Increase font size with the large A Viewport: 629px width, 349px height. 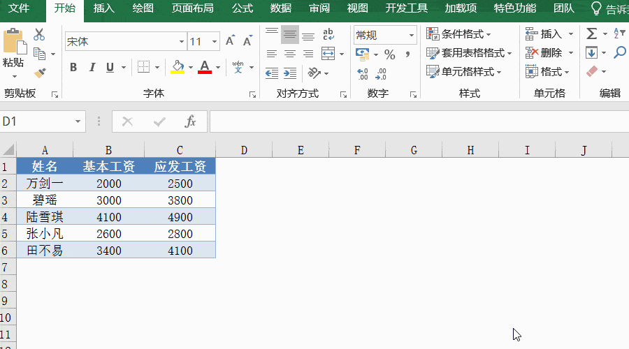tap(230, 40)
